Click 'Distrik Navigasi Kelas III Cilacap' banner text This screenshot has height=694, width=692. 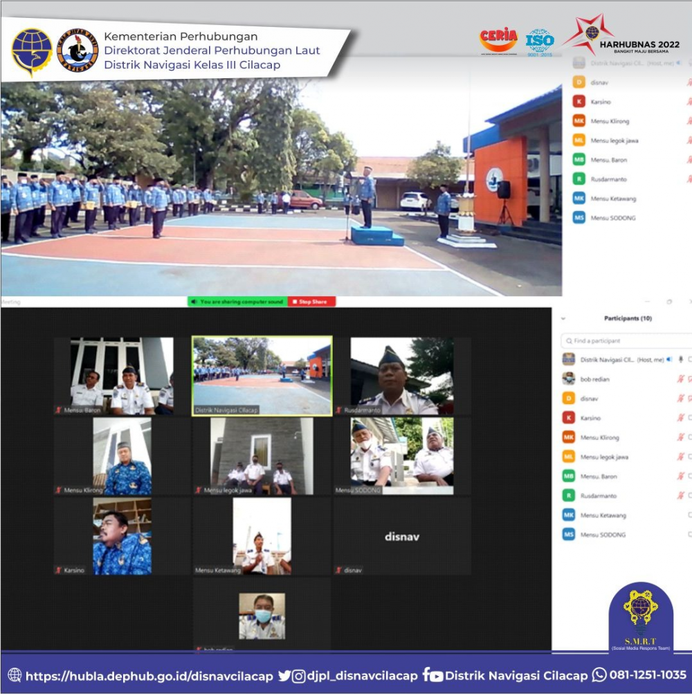coord(192,64)
